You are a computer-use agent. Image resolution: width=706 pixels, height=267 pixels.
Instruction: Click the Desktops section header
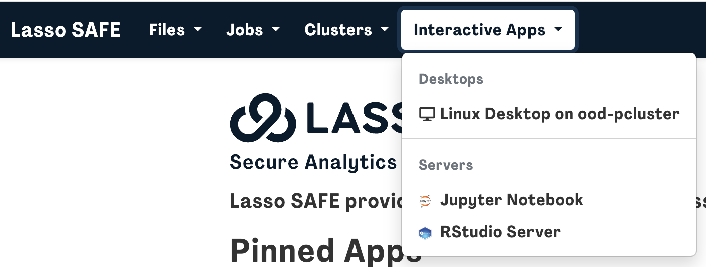(x=451, y=79)
